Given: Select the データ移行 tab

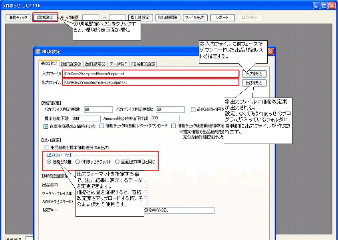Looking at the screenshot, I should point(118,64).
